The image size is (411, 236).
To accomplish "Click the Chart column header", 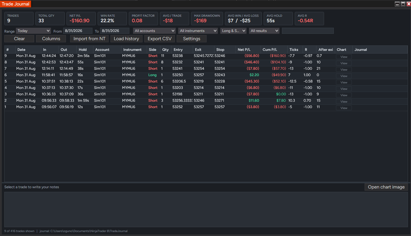I will click(x=344, y=50).
